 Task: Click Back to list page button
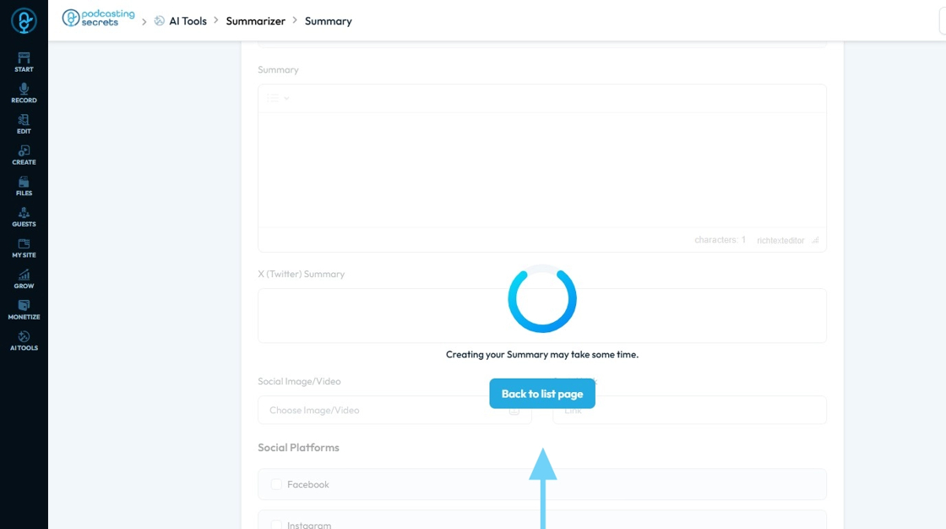click(542, 394)
